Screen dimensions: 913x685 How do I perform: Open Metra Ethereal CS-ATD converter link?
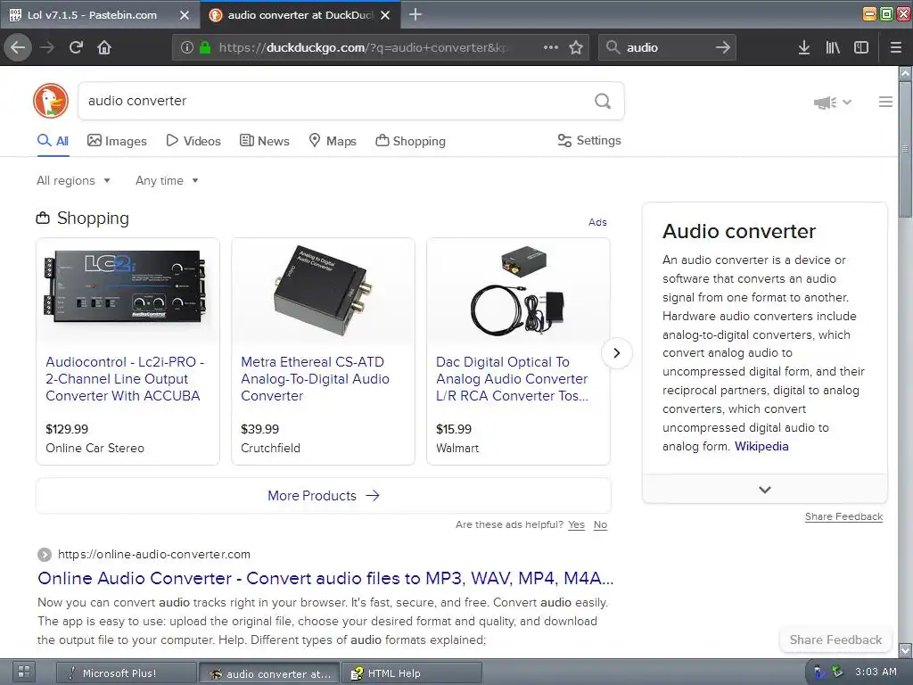[315, 378]
